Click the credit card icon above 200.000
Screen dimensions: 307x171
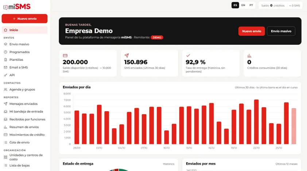(x=65, y=56)
